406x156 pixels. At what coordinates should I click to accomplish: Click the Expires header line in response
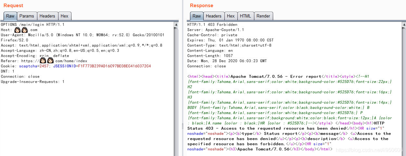pos(230,40)
